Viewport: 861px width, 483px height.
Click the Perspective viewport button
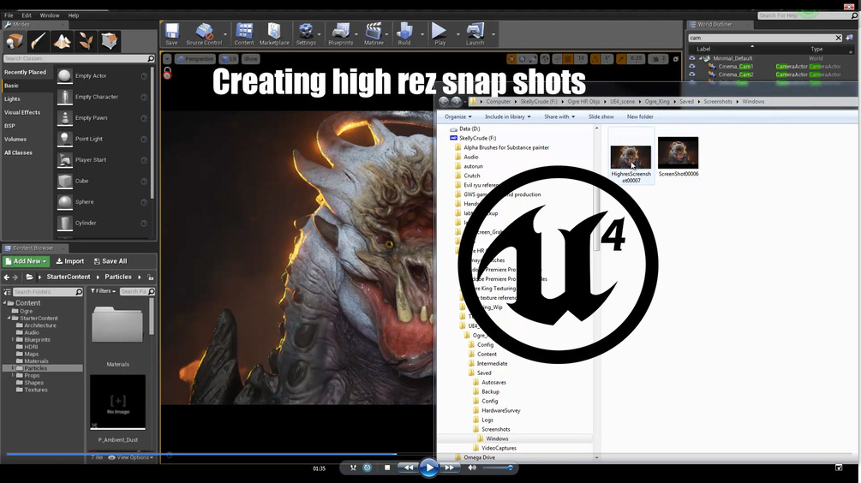click(195, 59)
